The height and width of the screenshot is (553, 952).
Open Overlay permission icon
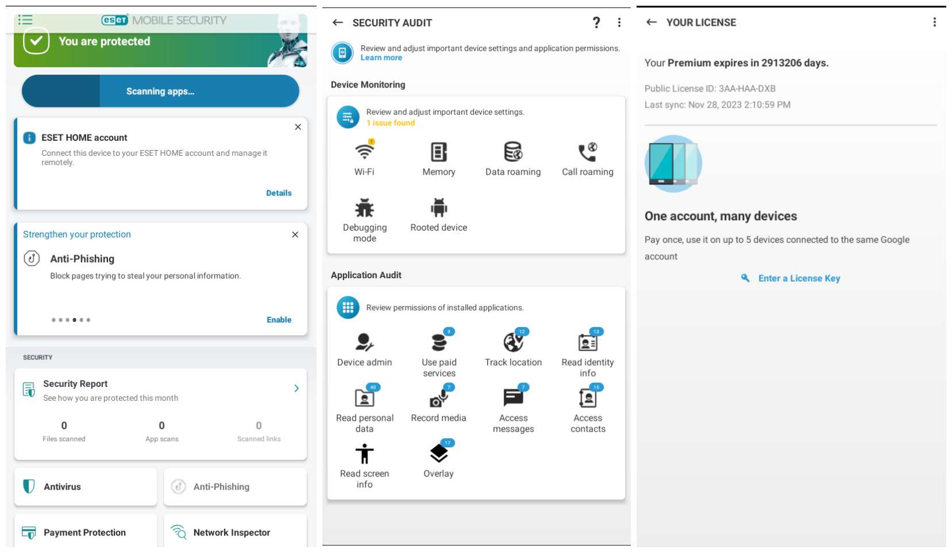[440, 452]
